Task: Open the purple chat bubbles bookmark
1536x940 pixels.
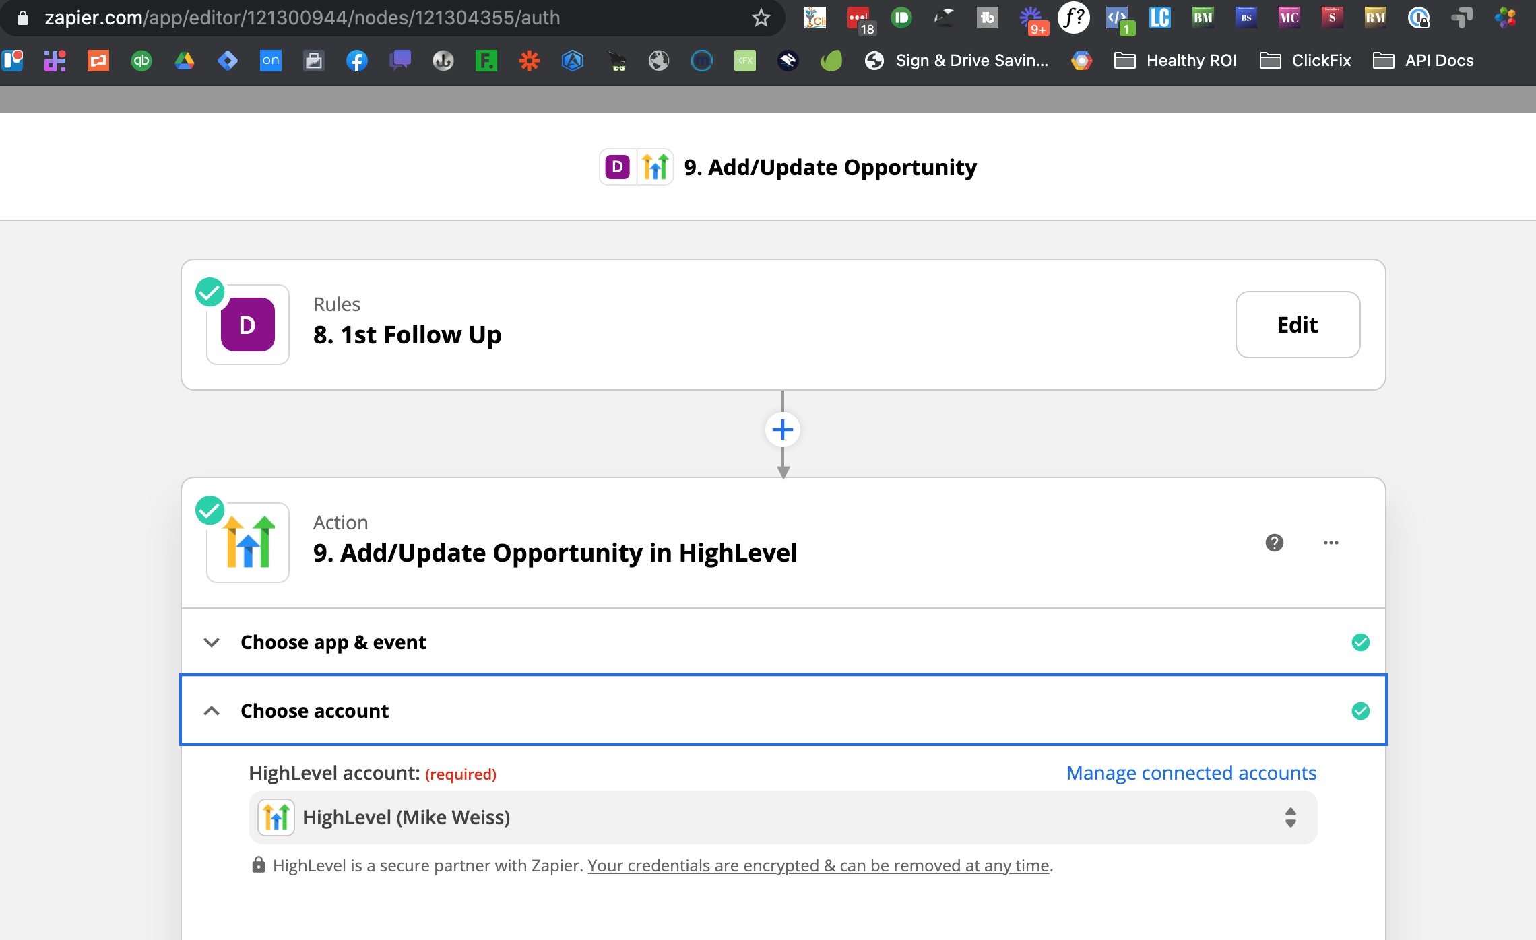Action: [x=400, y=61]
